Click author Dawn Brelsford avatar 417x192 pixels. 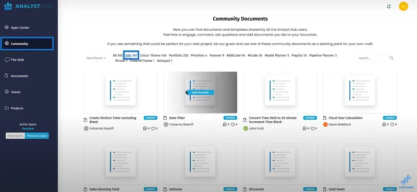coord(325,124)
